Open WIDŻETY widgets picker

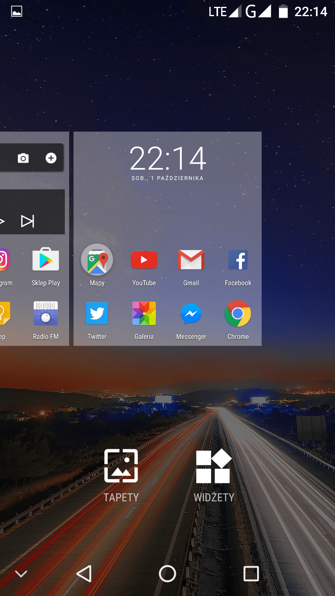coord(214,476)
